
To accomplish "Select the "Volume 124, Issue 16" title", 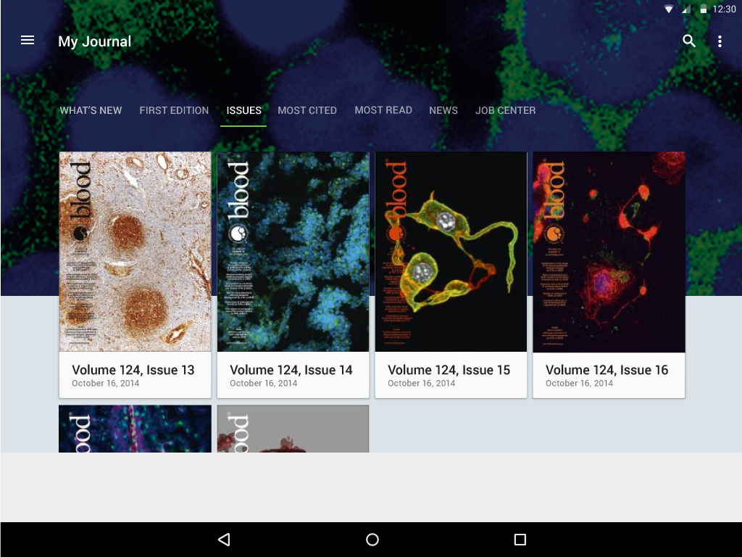I will click(x=606, y=370).
